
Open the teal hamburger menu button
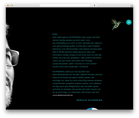129,22
